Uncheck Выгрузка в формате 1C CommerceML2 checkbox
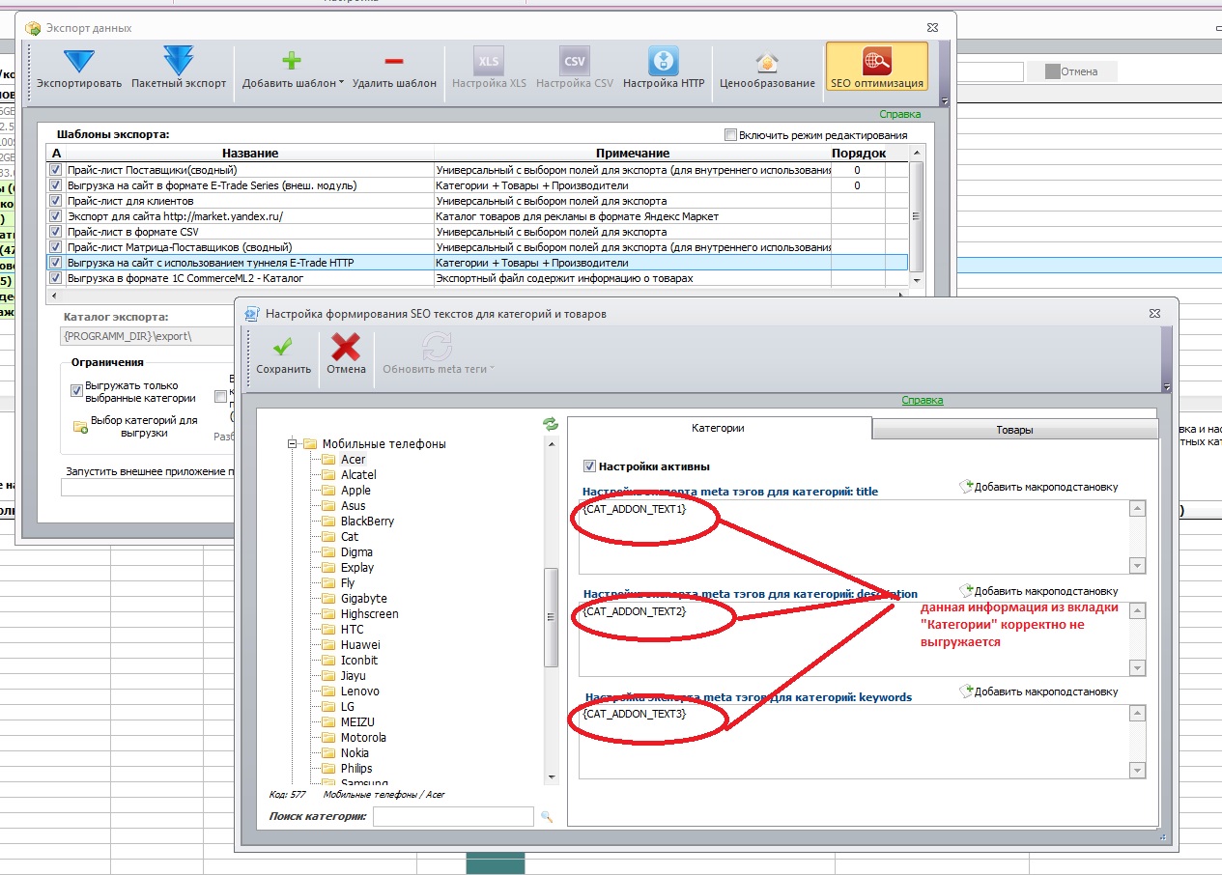1222x875 pixels. 56,278
